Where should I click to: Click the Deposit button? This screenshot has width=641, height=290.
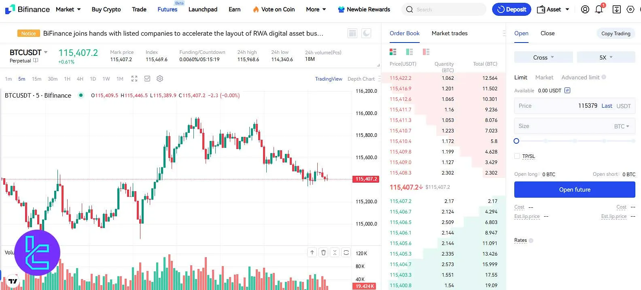511,9
